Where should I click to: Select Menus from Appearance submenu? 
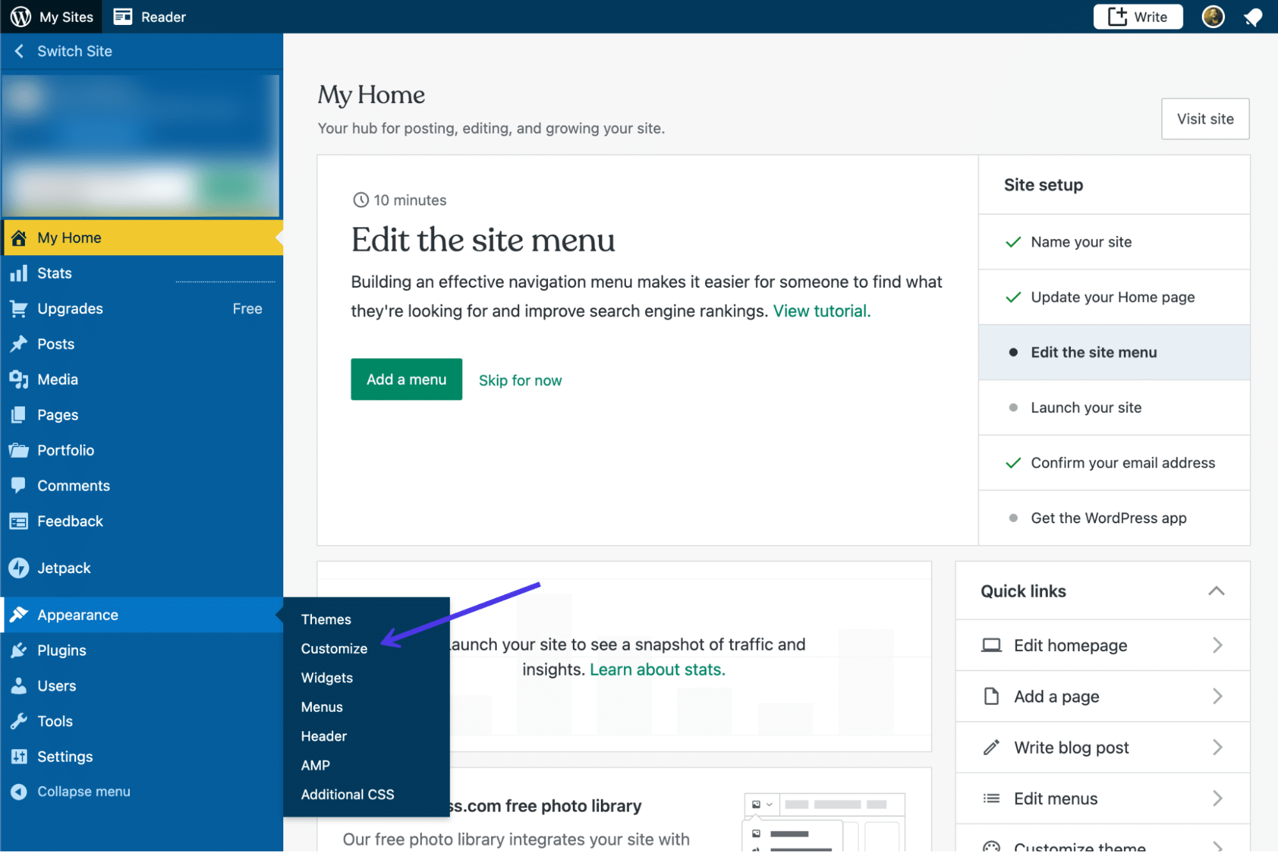321,707
